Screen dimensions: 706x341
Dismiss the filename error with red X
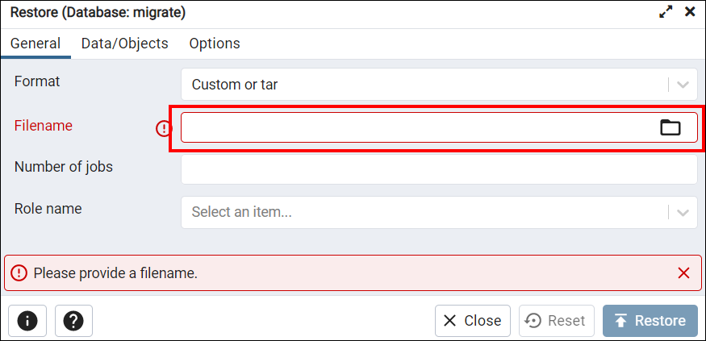[x=683, y=272]
